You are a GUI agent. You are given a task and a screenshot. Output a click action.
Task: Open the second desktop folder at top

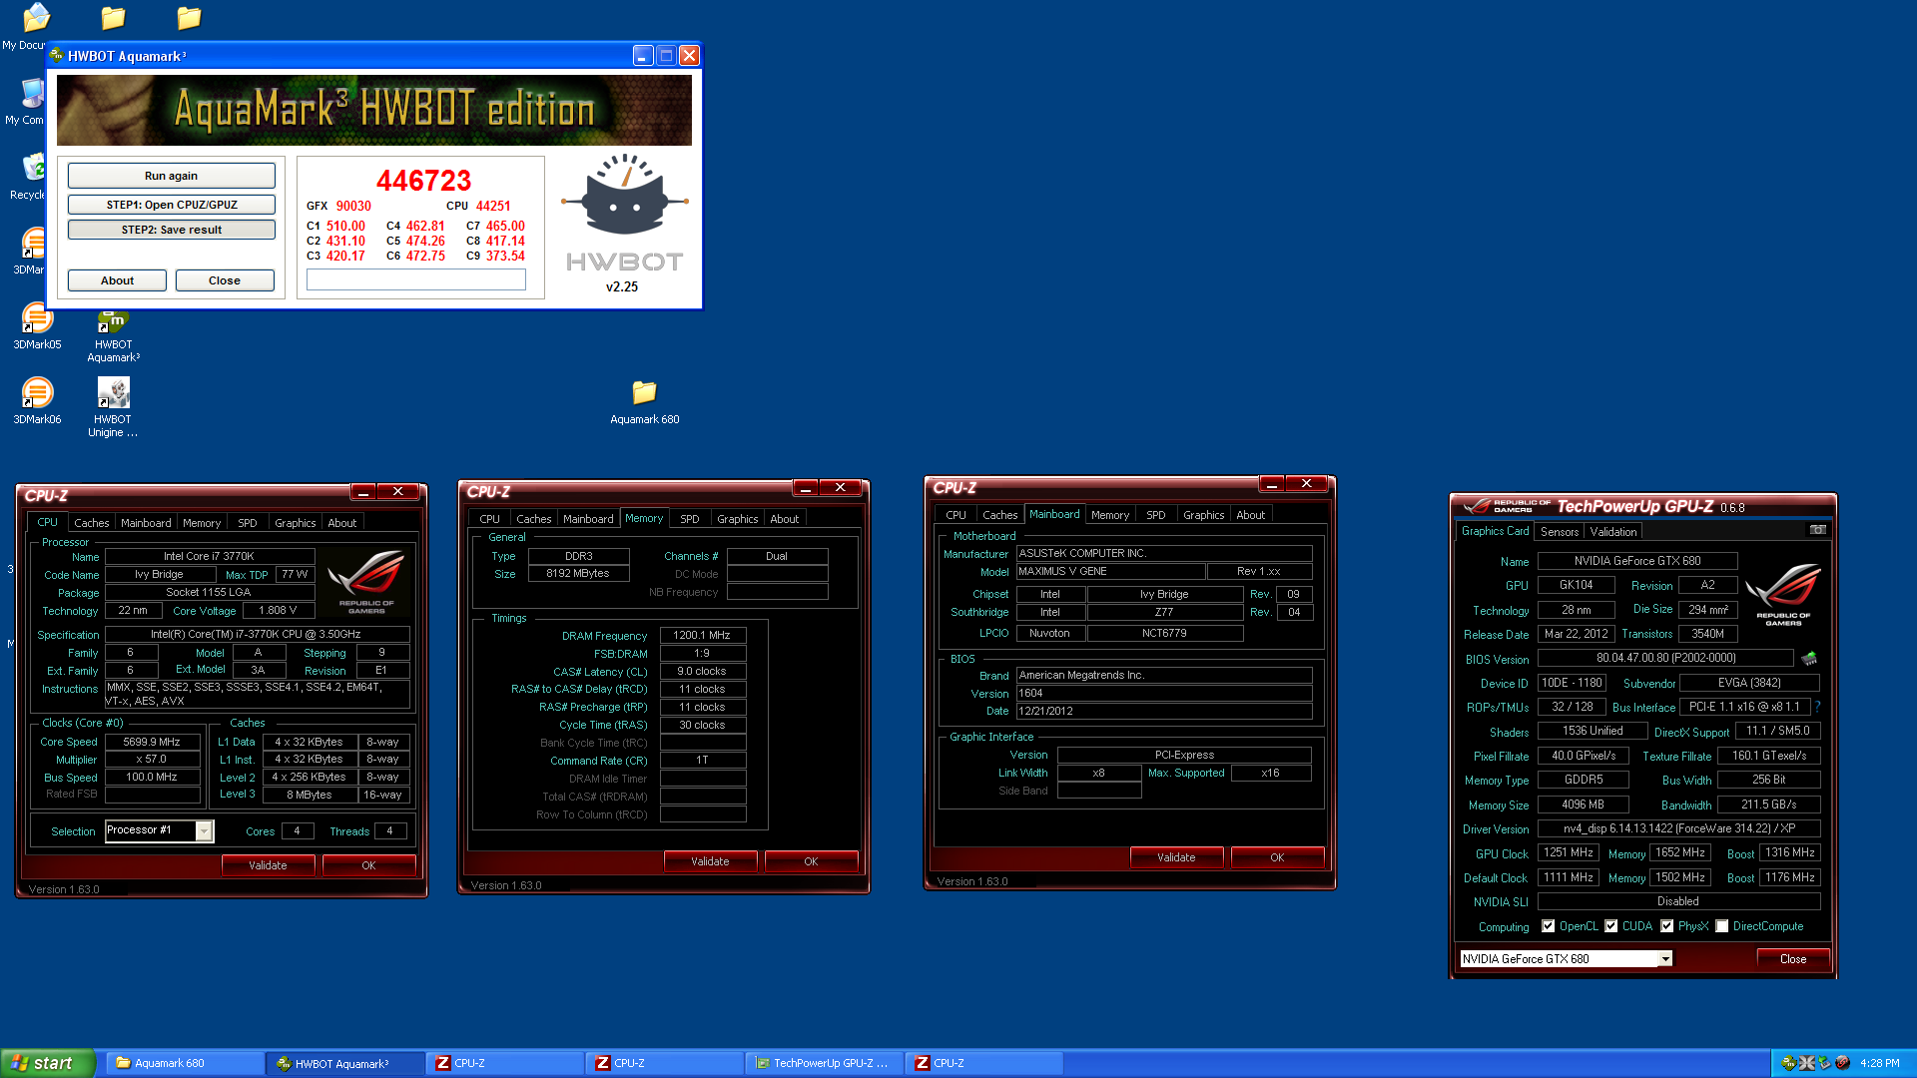click(x=113, y=18)
